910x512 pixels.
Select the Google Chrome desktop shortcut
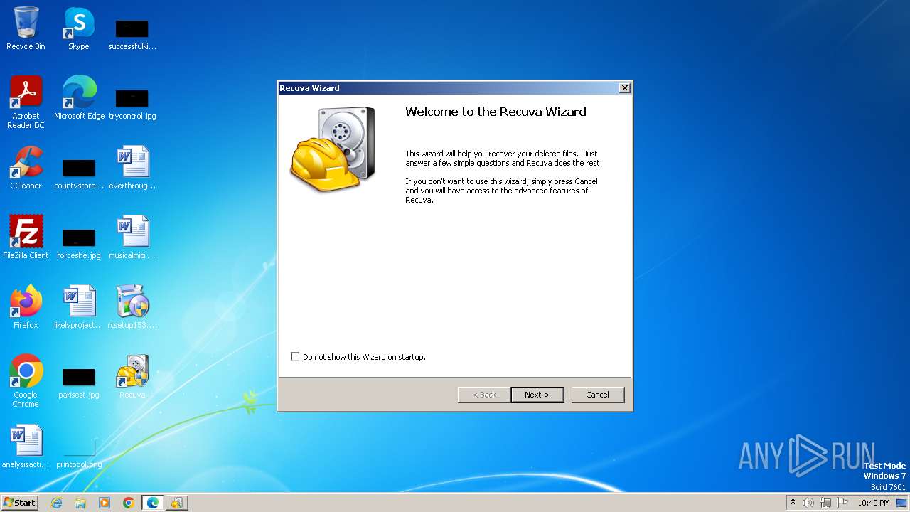26,381
